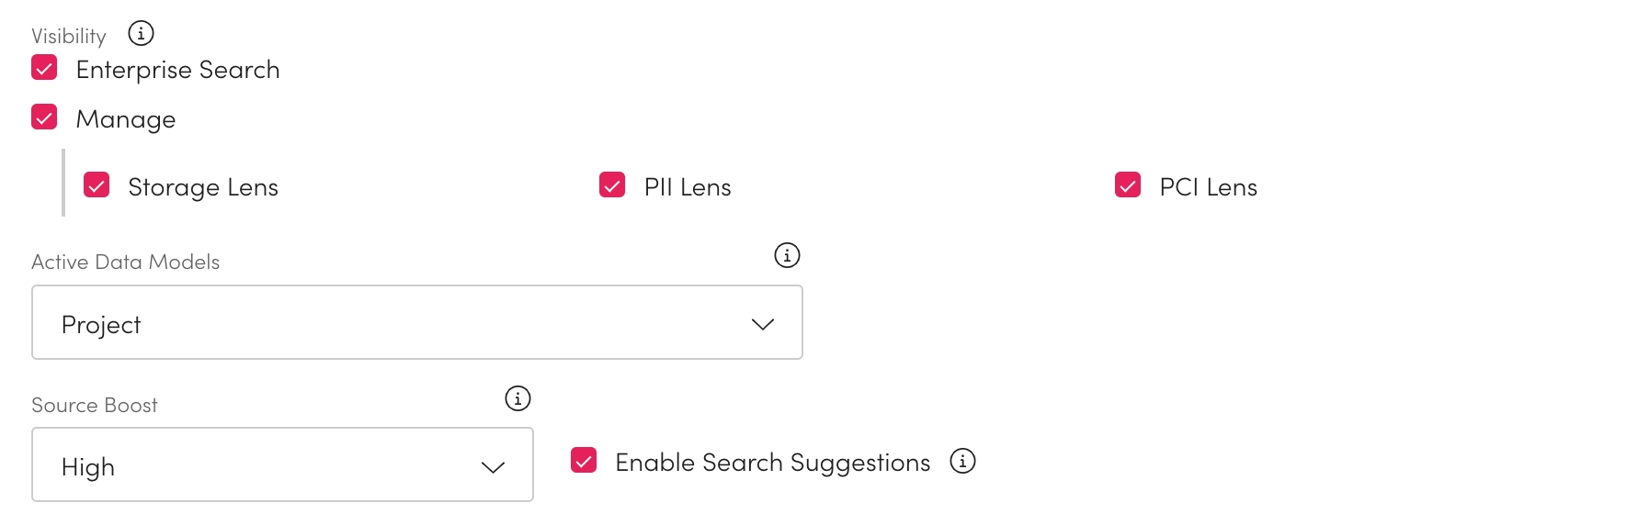
Task: Click the chevron arrow in the Project dropdown
Action: tap(763, 324)
